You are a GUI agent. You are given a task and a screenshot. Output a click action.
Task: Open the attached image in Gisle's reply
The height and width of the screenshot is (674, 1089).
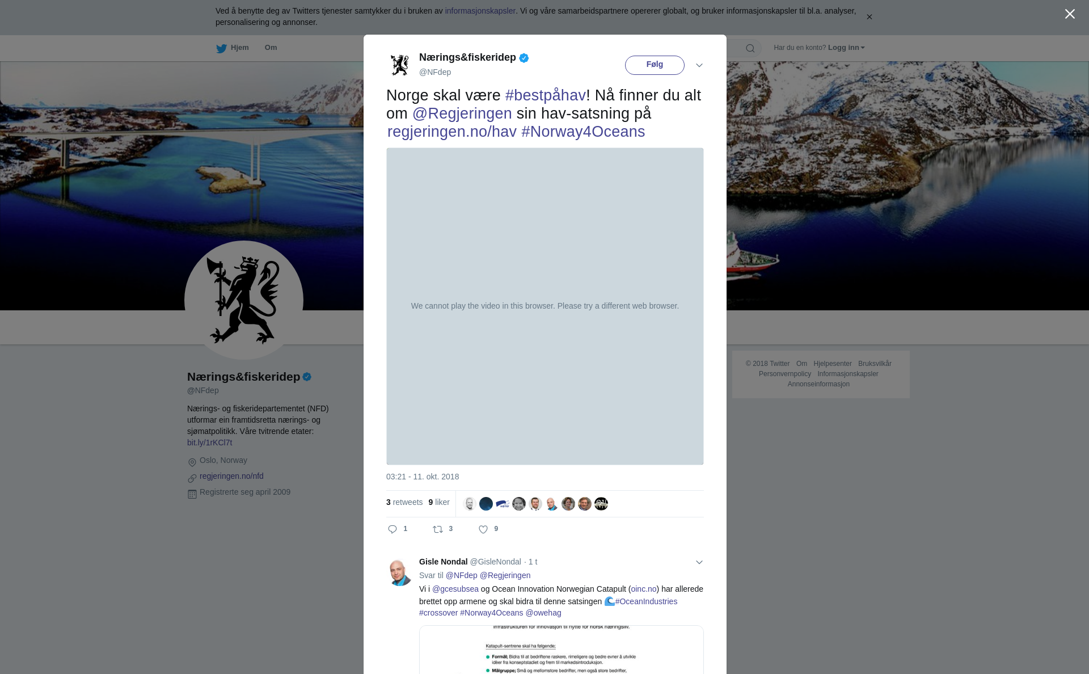[562, 650]
